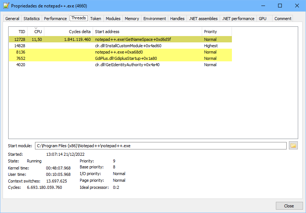The image size is (306, 213).
Task: Switch to the Modules tab
Action: point(113,19)
